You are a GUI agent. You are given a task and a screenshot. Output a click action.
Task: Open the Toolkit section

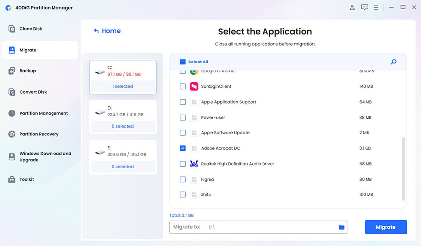40,179
